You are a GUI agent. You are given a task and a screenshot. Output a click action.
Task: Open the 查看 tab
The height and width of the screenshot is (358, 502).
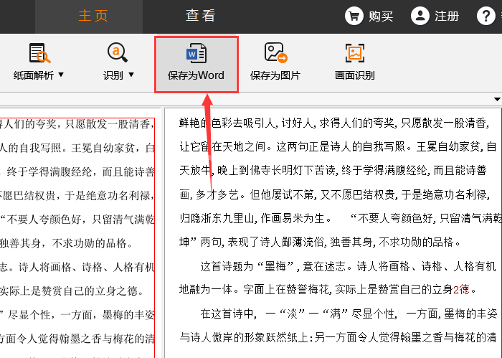[200, 16]
